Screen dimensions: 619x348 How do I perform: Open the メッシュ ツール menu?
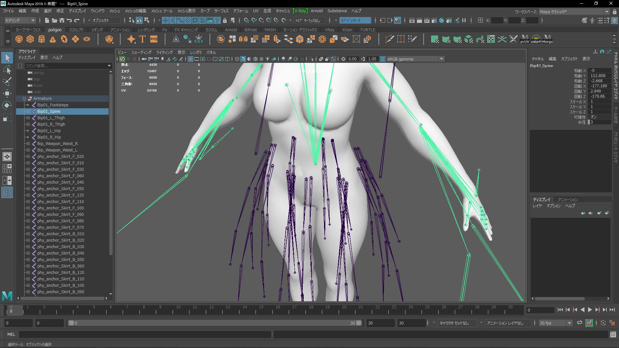coord(162,11)
